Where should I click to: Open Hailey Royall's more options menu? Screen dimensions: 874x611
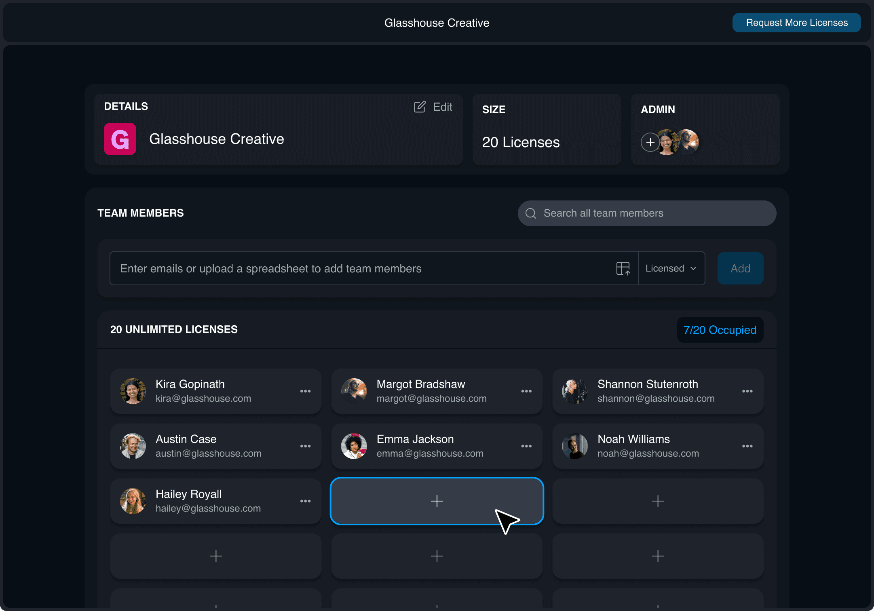pos(305,501)
